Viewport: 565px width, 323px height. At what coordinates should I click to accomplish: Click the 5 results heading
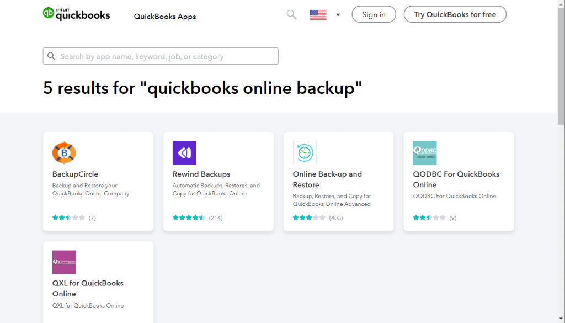coord(202,88)
